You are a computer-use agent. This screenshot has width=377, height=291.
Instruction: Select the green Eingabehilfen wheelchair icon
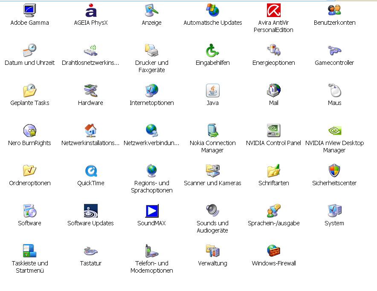[x=212, y=50]
